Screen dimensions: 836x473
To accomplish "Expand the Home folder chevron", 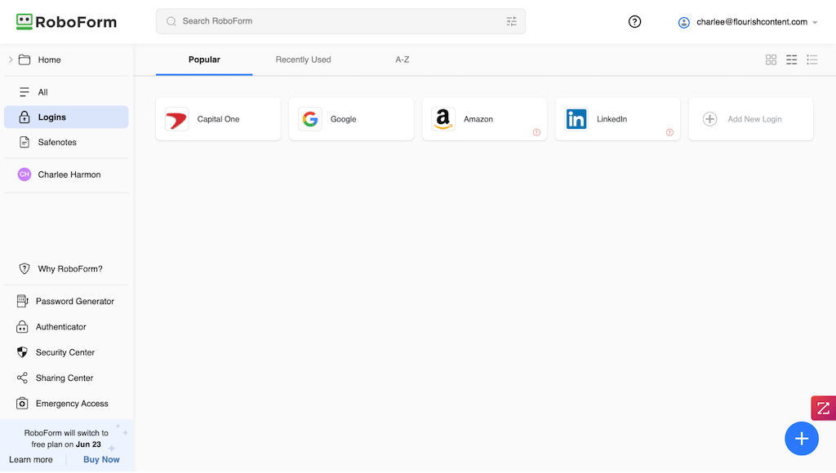I will click(11, 60).
